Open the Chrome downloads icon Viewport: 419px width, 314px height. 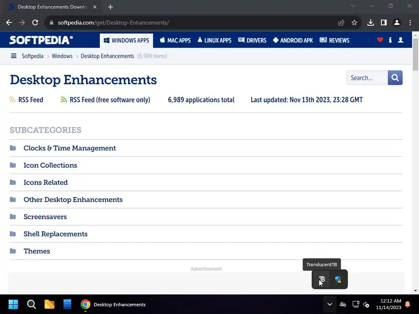click(371, 23)
